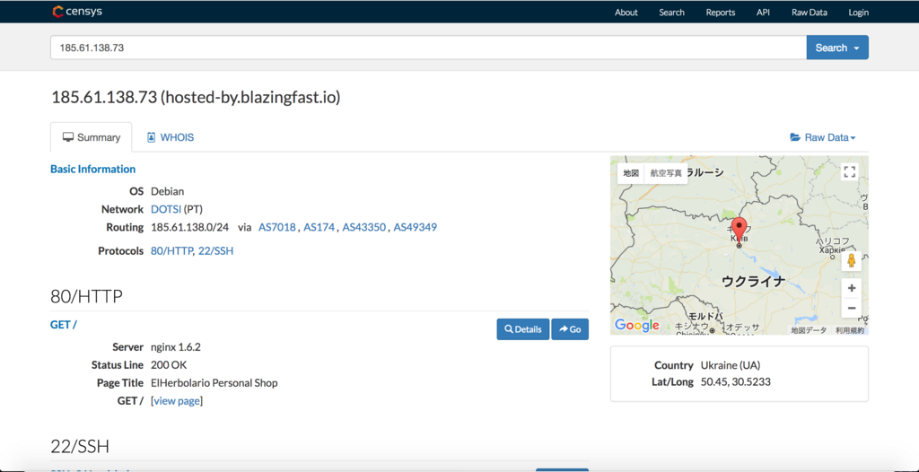
Task: Click the red location pin on the map
Action: [x=740, y=231]
